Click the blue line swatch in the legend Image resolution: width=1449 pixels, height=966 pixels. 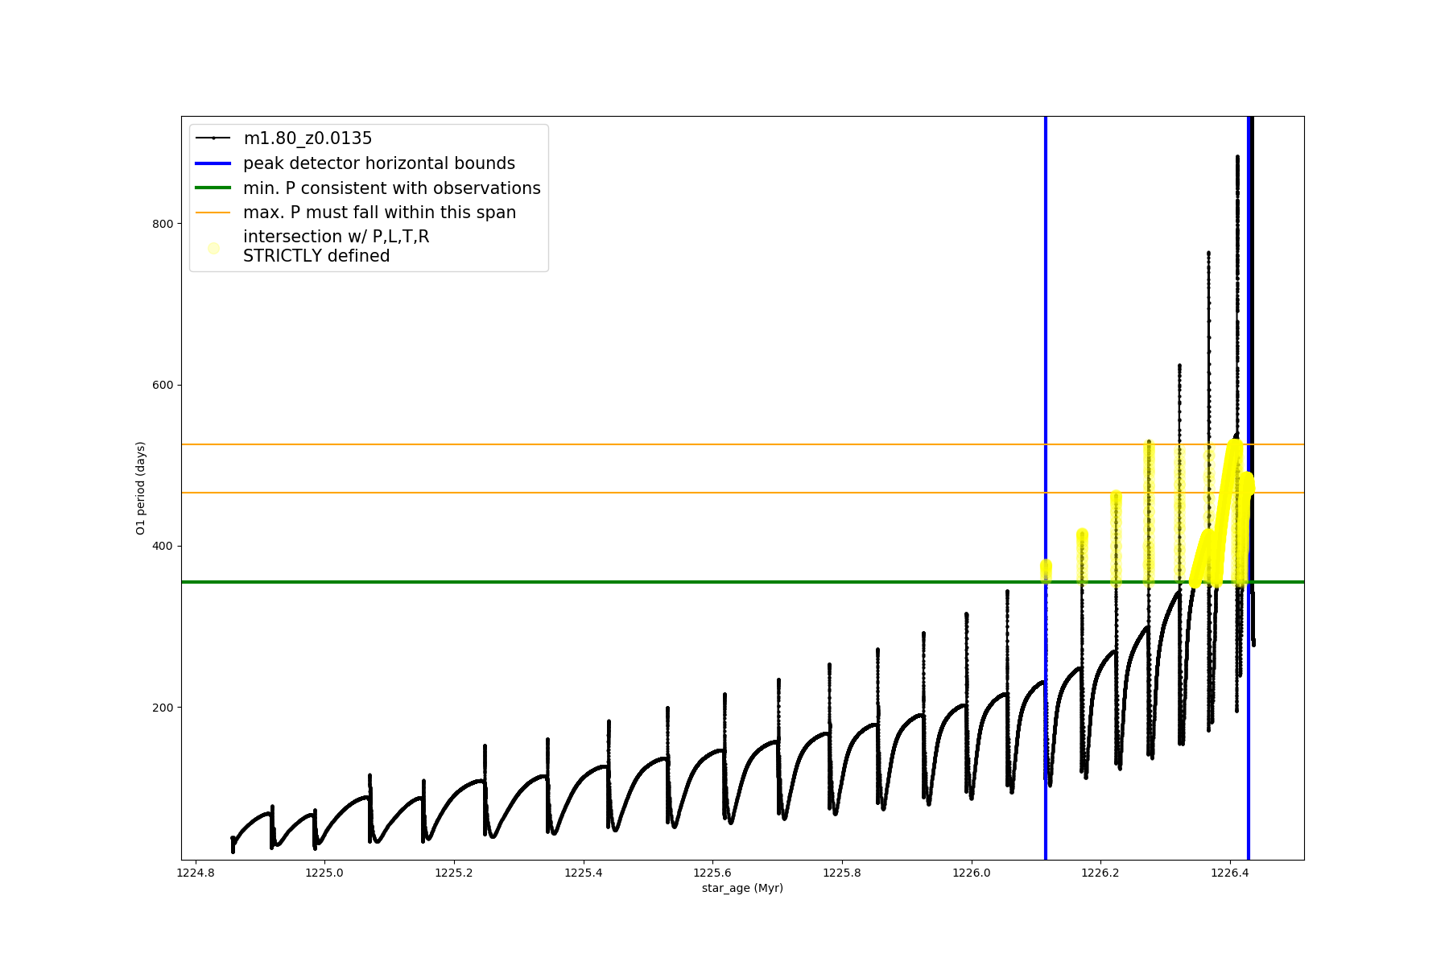(x=213, y=163)
